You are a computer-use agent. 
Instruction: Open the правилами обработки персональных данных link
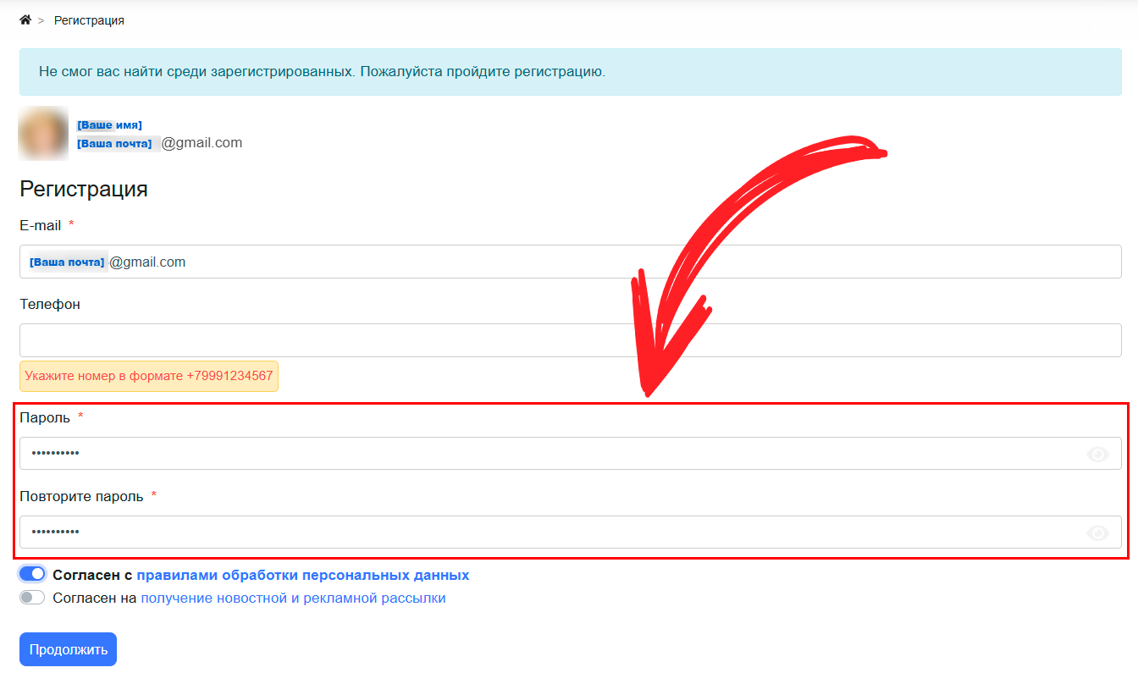(302, 575)
